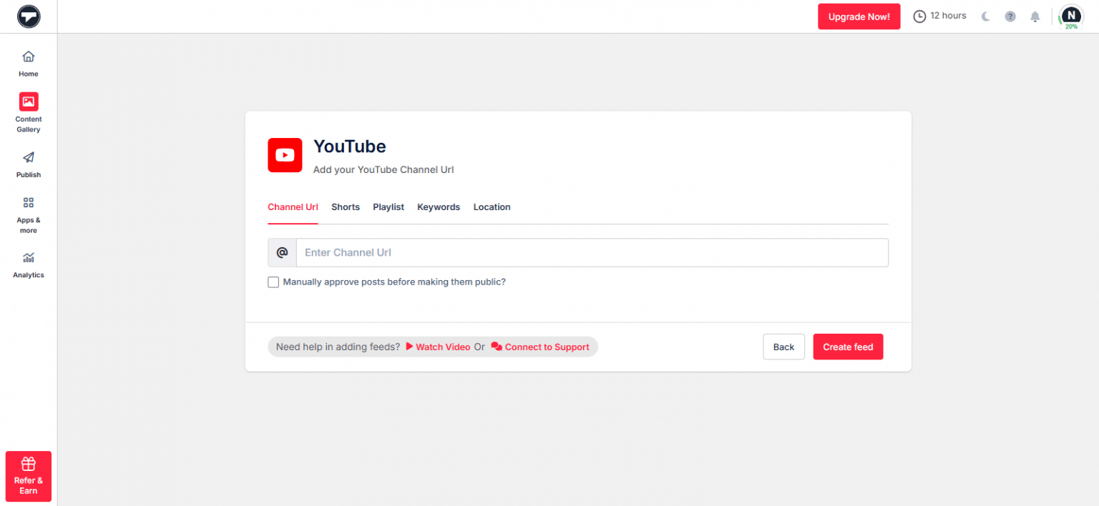
Task: Click the red YouTube logo
Action: (x=285, y=155)
